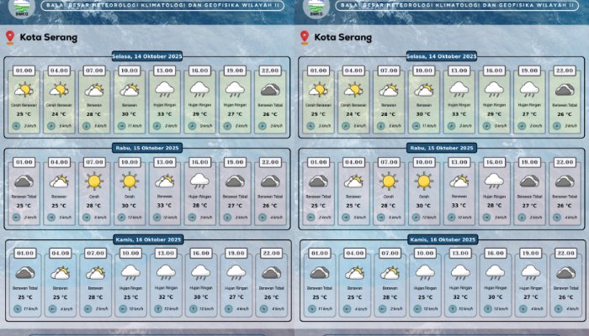
Task: Click Selasa 01.00 Cerah Berawan icon, right panel
Action: (x=317, y=89)
